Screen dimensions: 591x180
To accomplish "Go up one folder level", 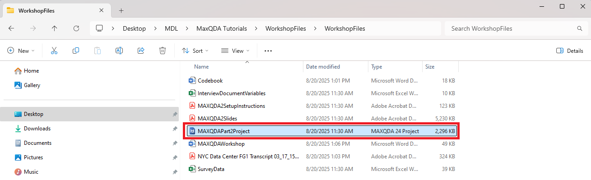I will (55, 28).
